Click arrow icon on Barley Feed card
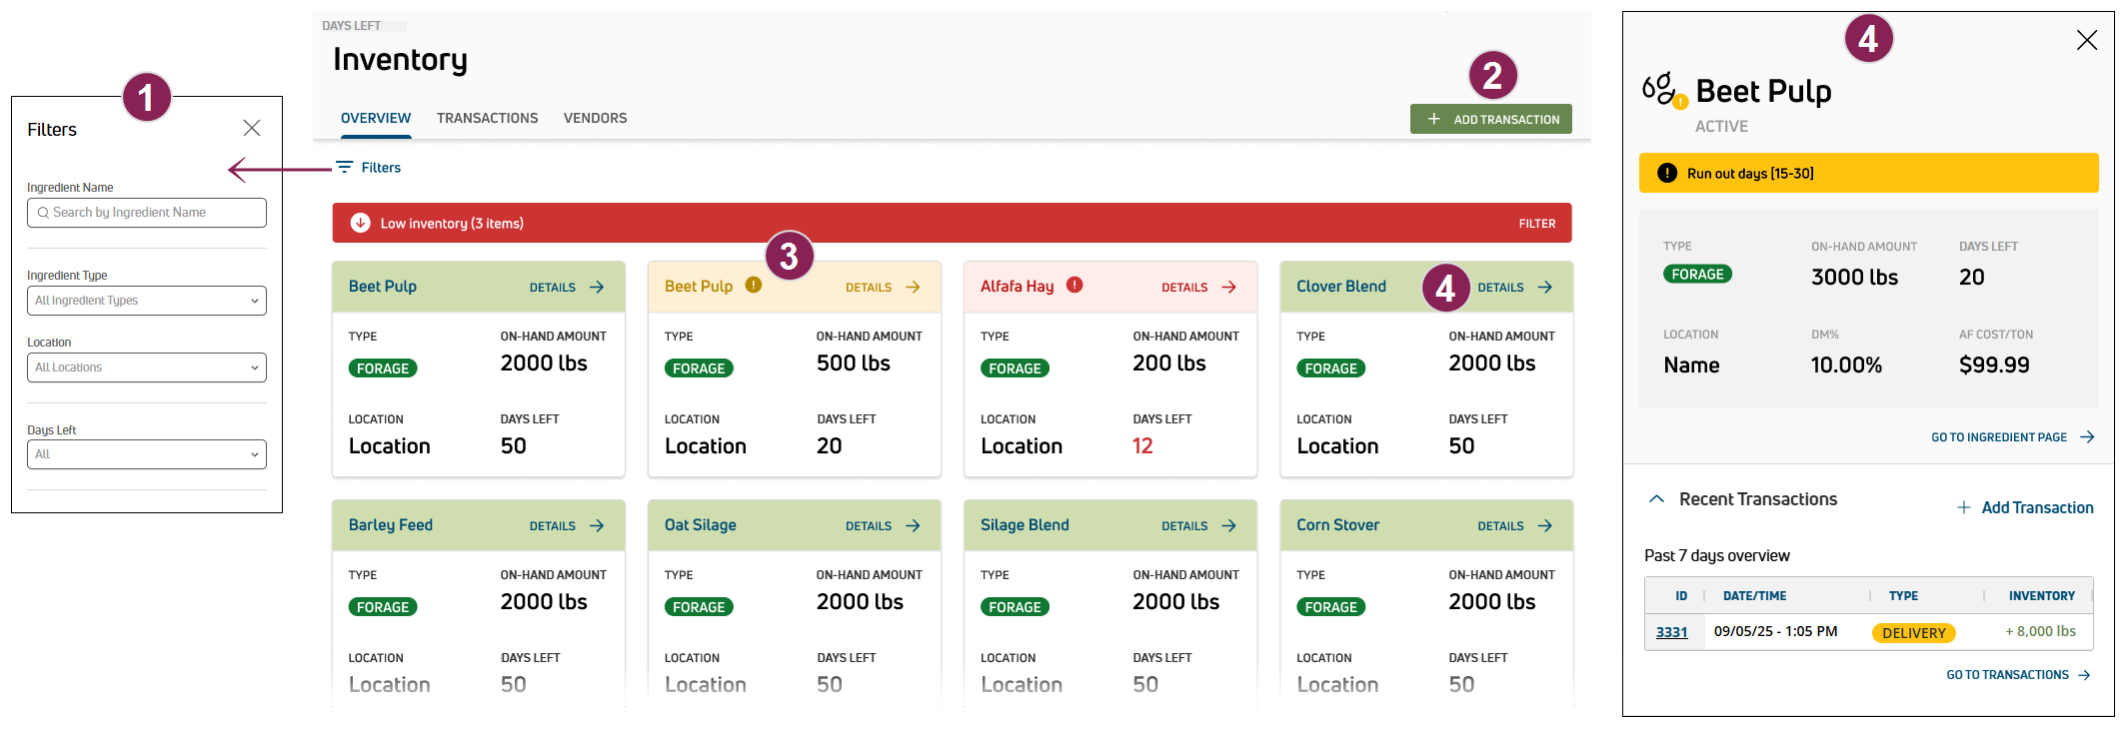Screen dimensions: 2127x729 (597, 526)
